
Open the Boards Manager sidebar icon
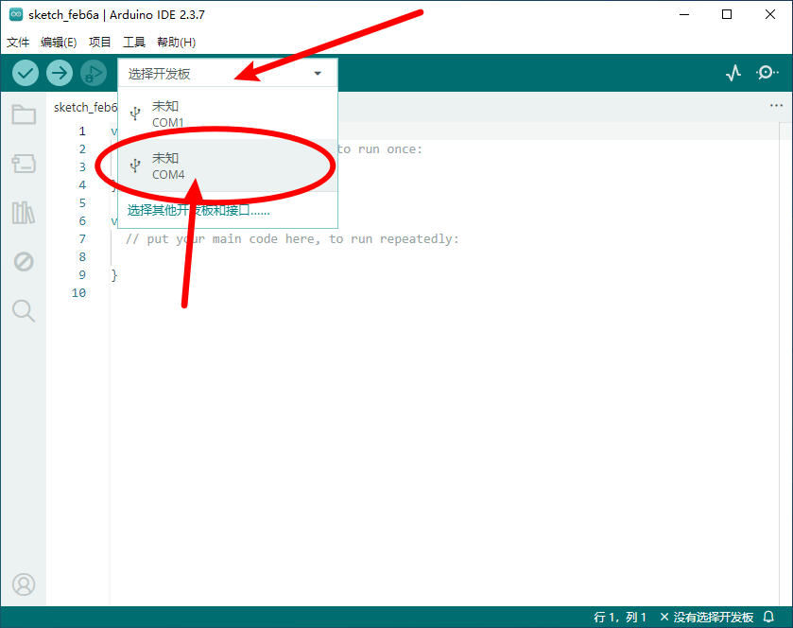pyautogui.click(x=24, y=164)
